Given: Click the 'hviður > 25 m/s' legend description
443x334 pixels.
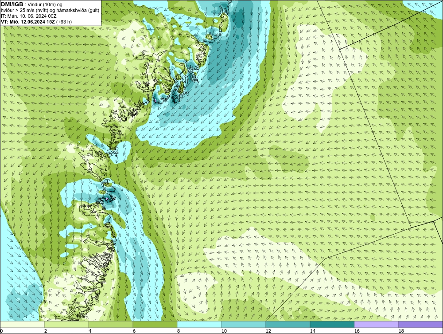Looking at the screenshot, I should [x=18, y=11].
